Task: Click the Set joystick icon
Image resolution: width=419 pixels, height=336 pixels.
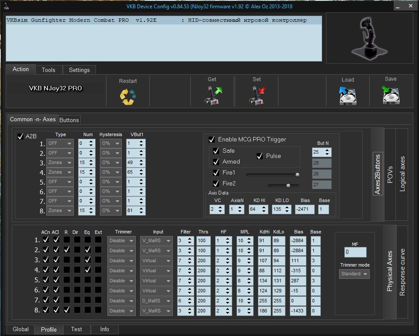Action: tap(257, 95)
